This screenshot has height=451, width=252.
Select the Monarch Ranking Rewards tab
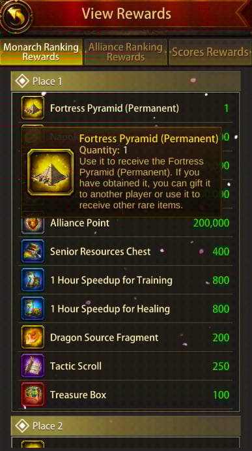[41, 52]
